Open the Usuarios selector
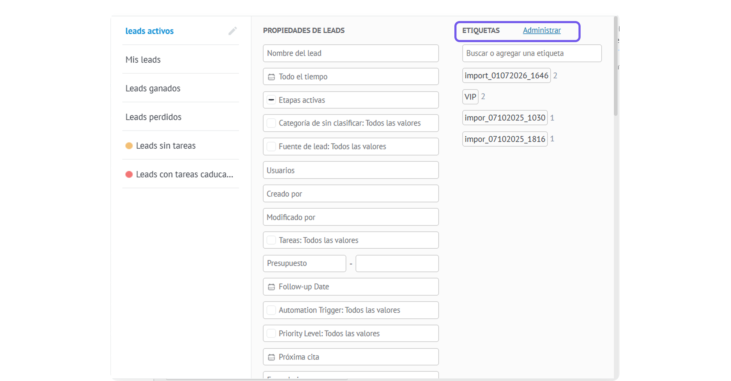Image resolution: width=731 pixels, height=381 pixels. (351, 170)
